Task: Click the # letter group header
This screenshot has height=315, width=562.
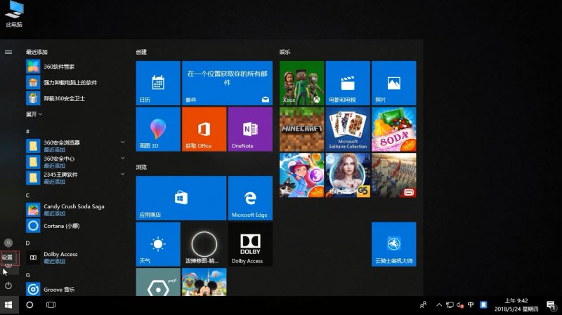Action: click(27, 131)
